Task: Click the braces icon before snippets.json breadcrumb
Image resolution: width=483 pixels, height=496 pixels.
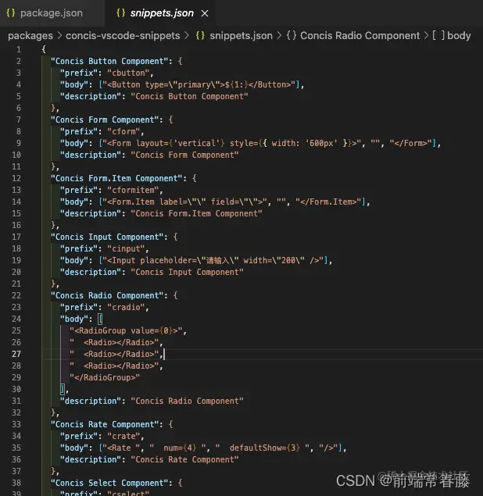Action: 200,35
